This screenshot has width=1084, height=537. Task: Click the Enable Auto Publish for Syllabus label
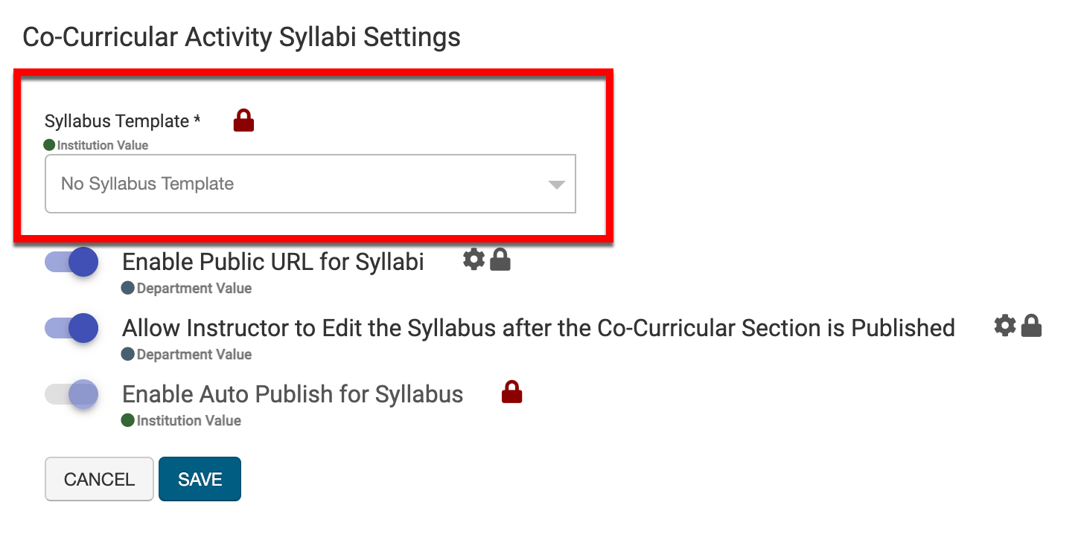[293, 394]
